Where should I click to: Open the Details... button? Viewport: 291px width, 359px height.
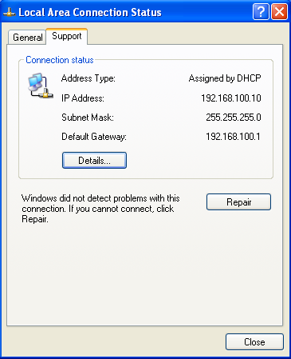click(94, 161)
